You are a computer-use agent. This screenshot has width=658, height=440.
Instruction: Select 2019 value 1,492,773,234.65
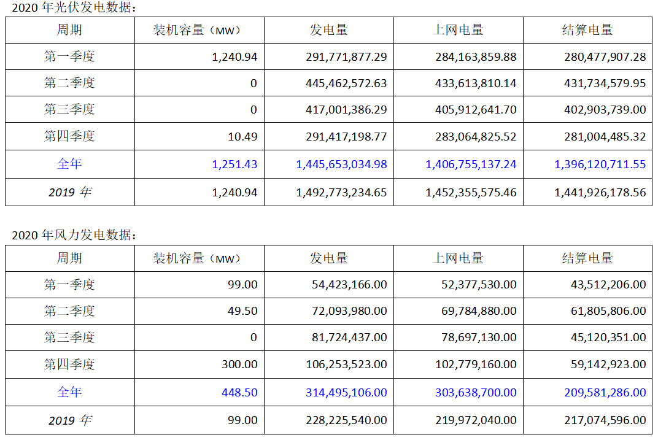pos(342,192)
